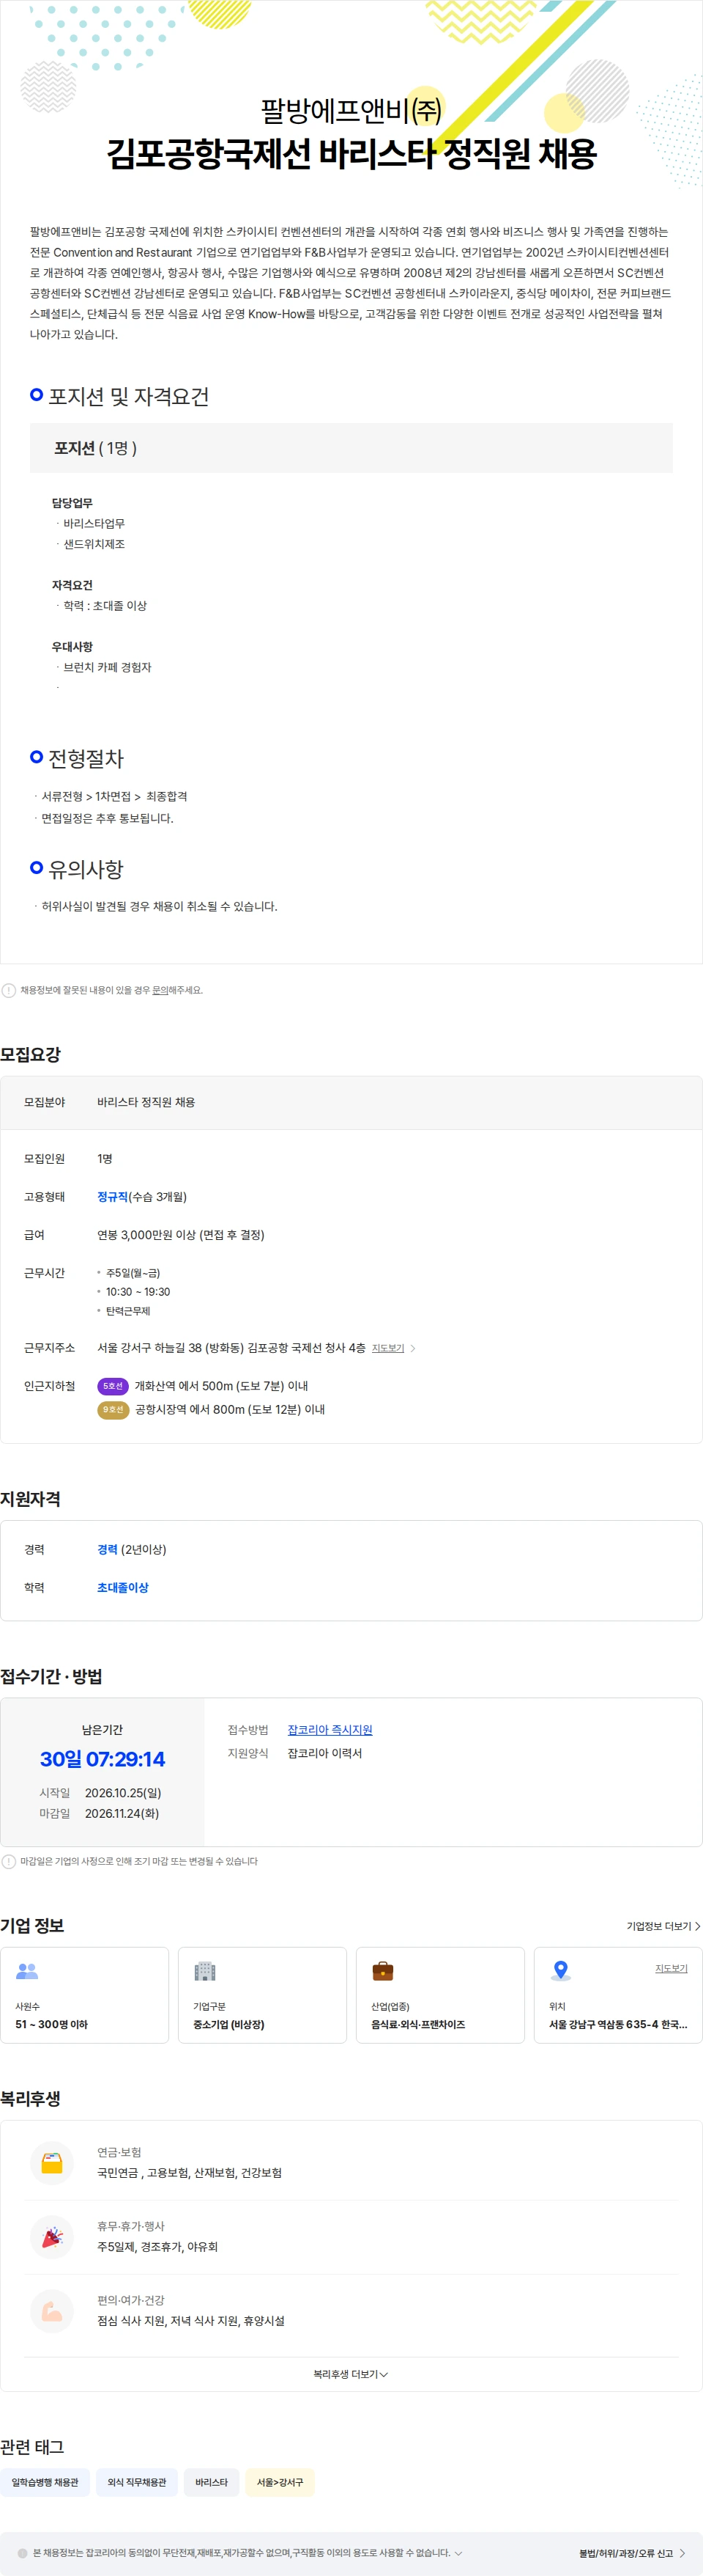
Task: Click the 문의 link in the notice line
Action: [x=160, y=990]
